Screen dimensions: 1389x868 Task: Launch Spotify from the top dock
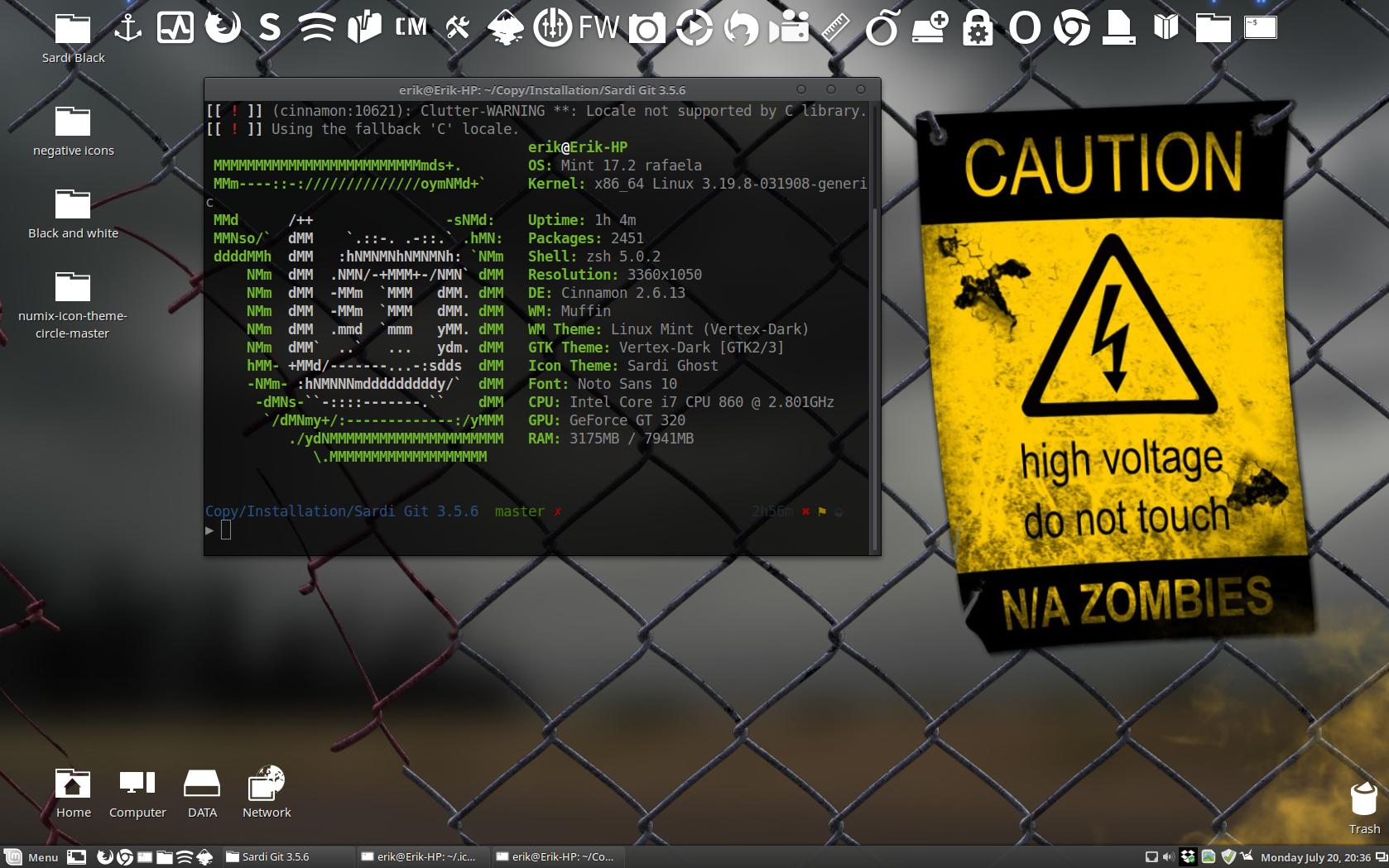(x=317, y=28)
